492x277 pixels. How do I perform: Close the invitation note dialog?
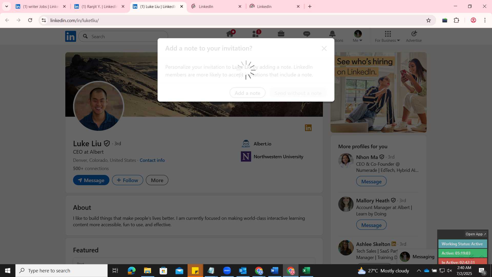pos(324,48)
